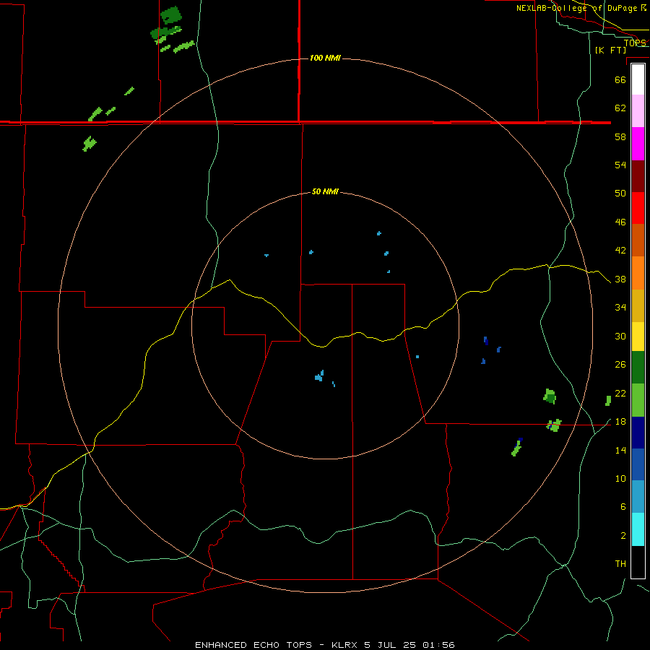Screen dimensions: 650x650
Task: Pick the dark red legend band
Action: tap(638, 177)
